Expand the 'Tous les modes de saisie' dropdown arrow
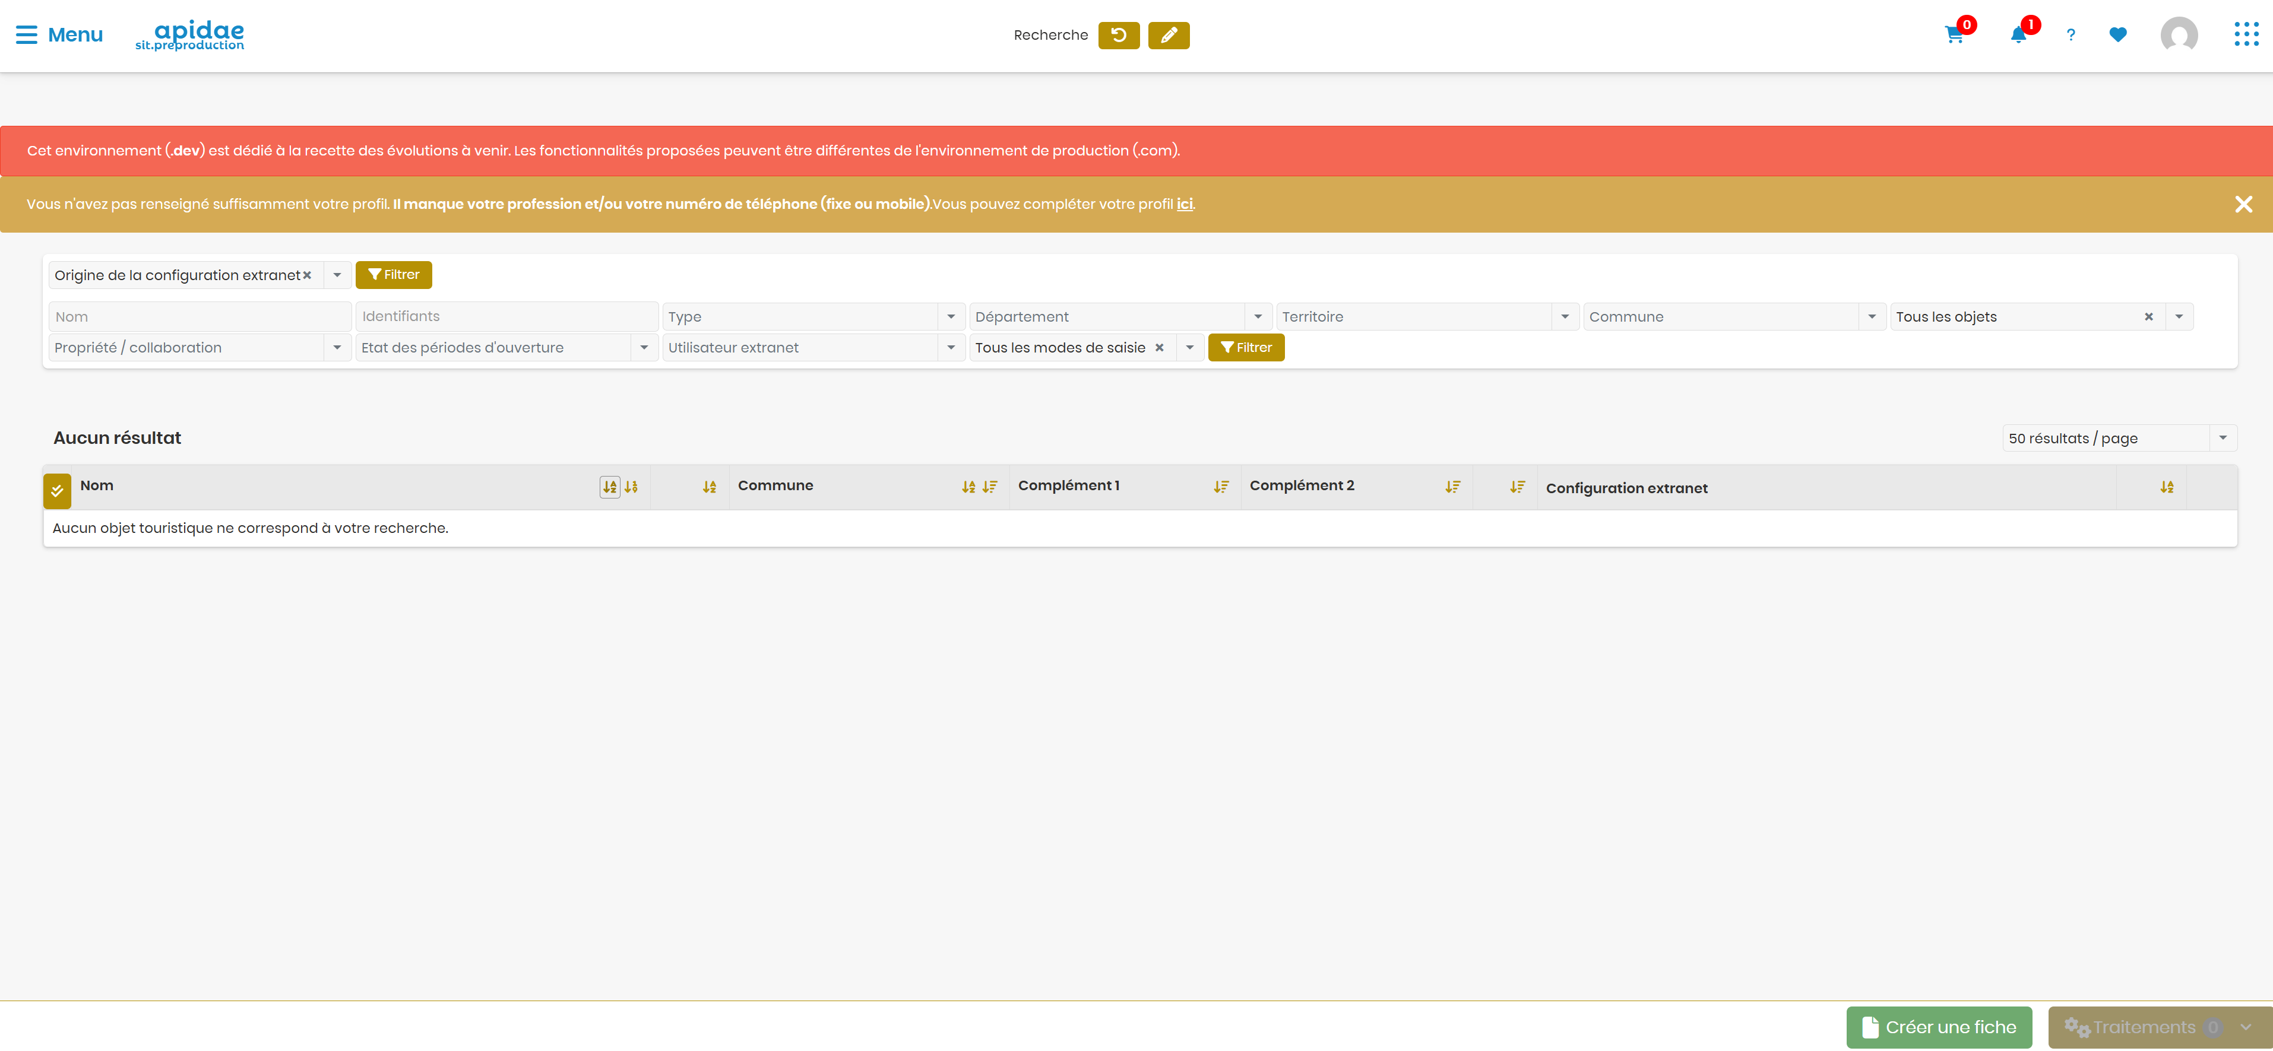 pos(1189,347)
